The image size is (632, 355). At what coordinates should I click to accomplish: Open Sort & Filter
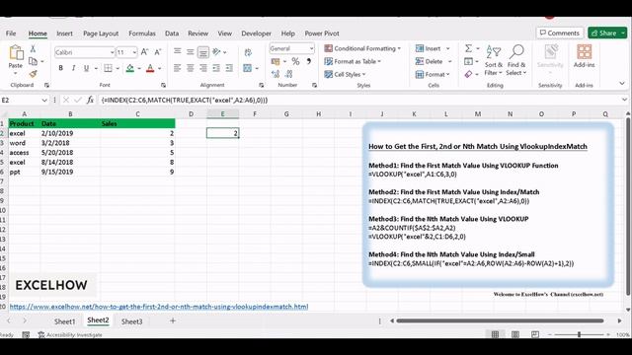click(494, 60)
